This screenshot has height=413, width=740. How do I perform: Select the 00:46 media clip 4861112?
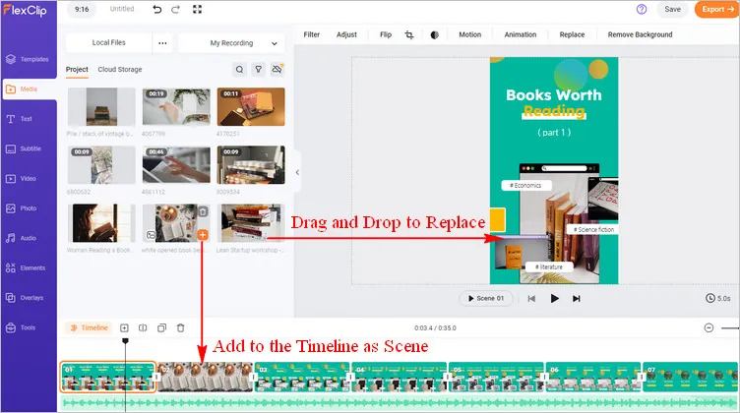click(176, 165)
